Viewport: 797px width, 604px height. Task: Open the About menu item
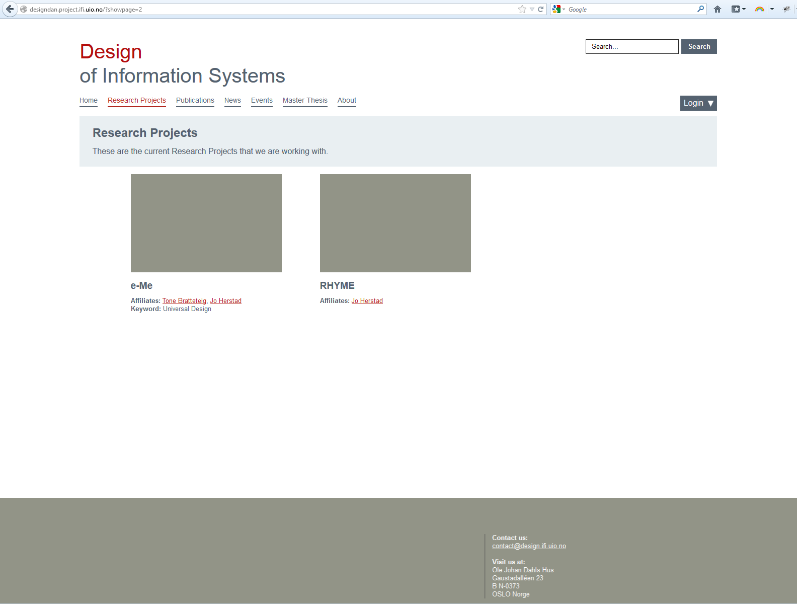click(347, 100)
